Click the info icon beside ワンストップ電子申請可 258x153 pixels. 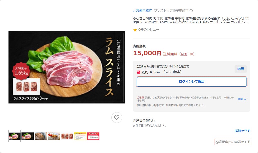[191, 11]
